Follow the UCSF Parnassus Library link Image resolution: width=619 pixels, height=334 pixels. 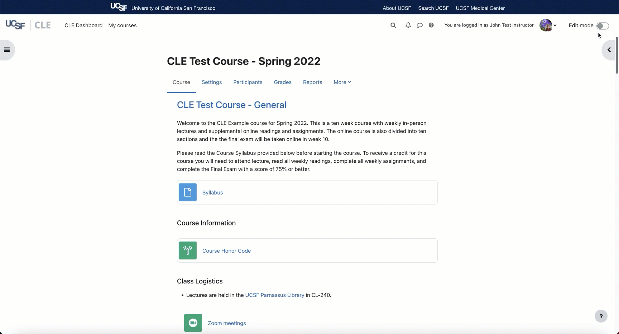tap(274, 295)
